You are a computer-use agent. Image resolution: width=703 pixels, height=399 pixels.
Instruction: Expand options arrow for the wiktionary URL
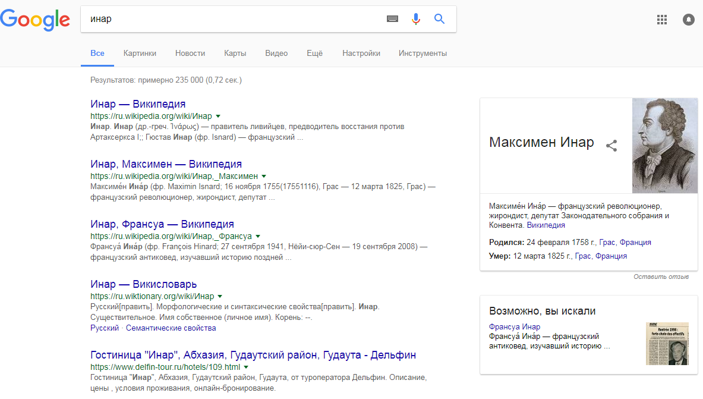(x=220, y=297)
